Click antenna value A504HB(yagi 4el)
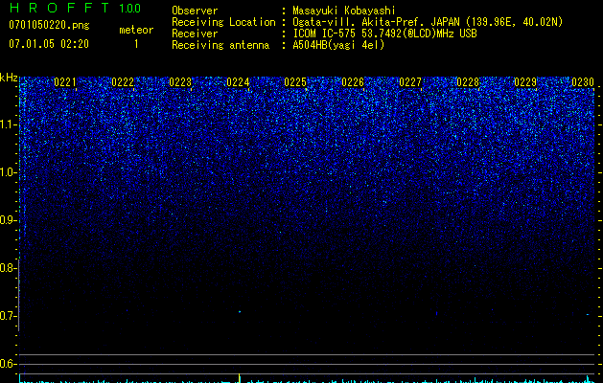This screenshot has height=383, width=603. pos(338,45)
